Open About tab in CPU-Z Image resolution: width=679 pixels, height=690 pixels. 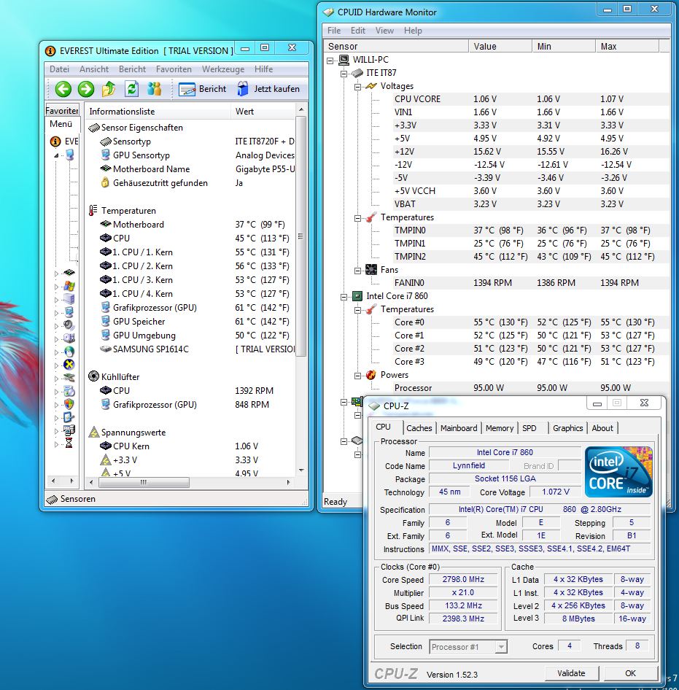click(x=602, y=428)
